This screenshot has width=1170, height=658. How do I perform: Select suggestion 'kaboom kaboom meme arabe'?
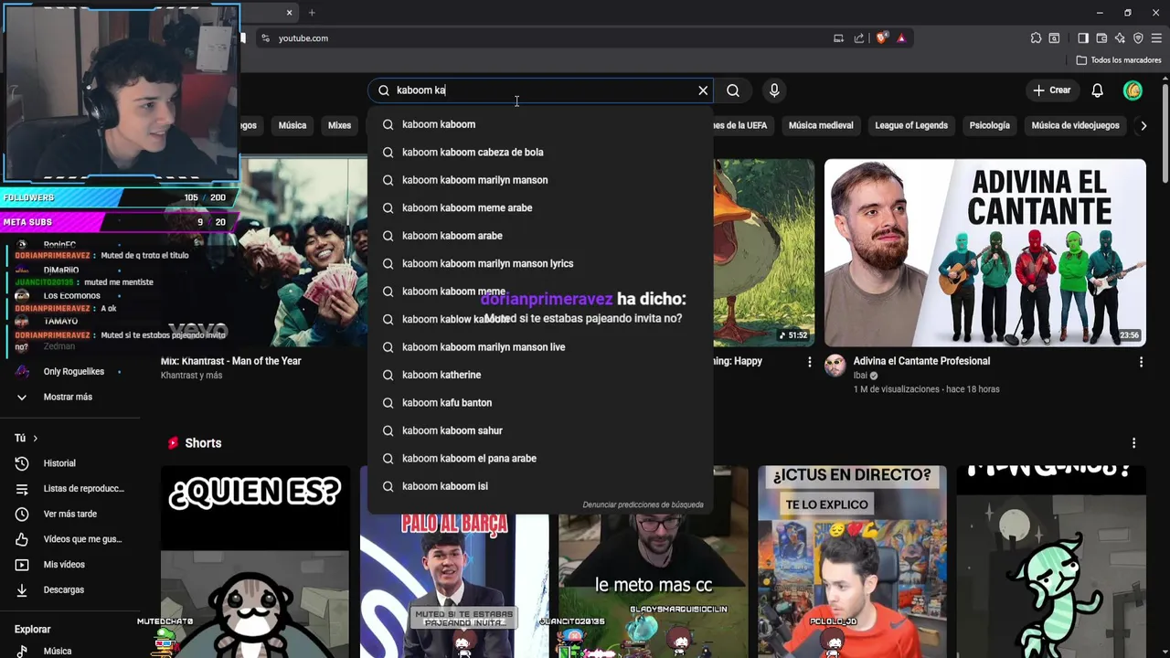(x=540, y=208)
